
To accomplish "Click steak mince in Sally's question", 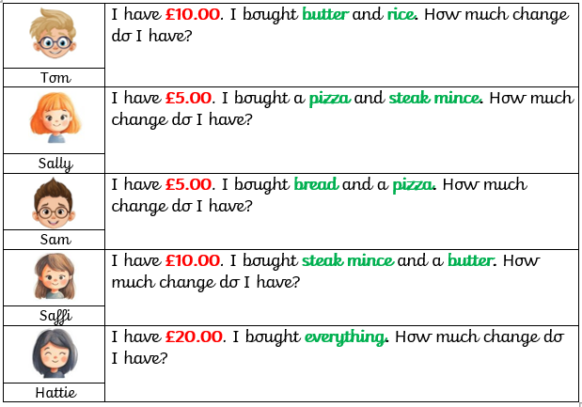I will [434, 98].
